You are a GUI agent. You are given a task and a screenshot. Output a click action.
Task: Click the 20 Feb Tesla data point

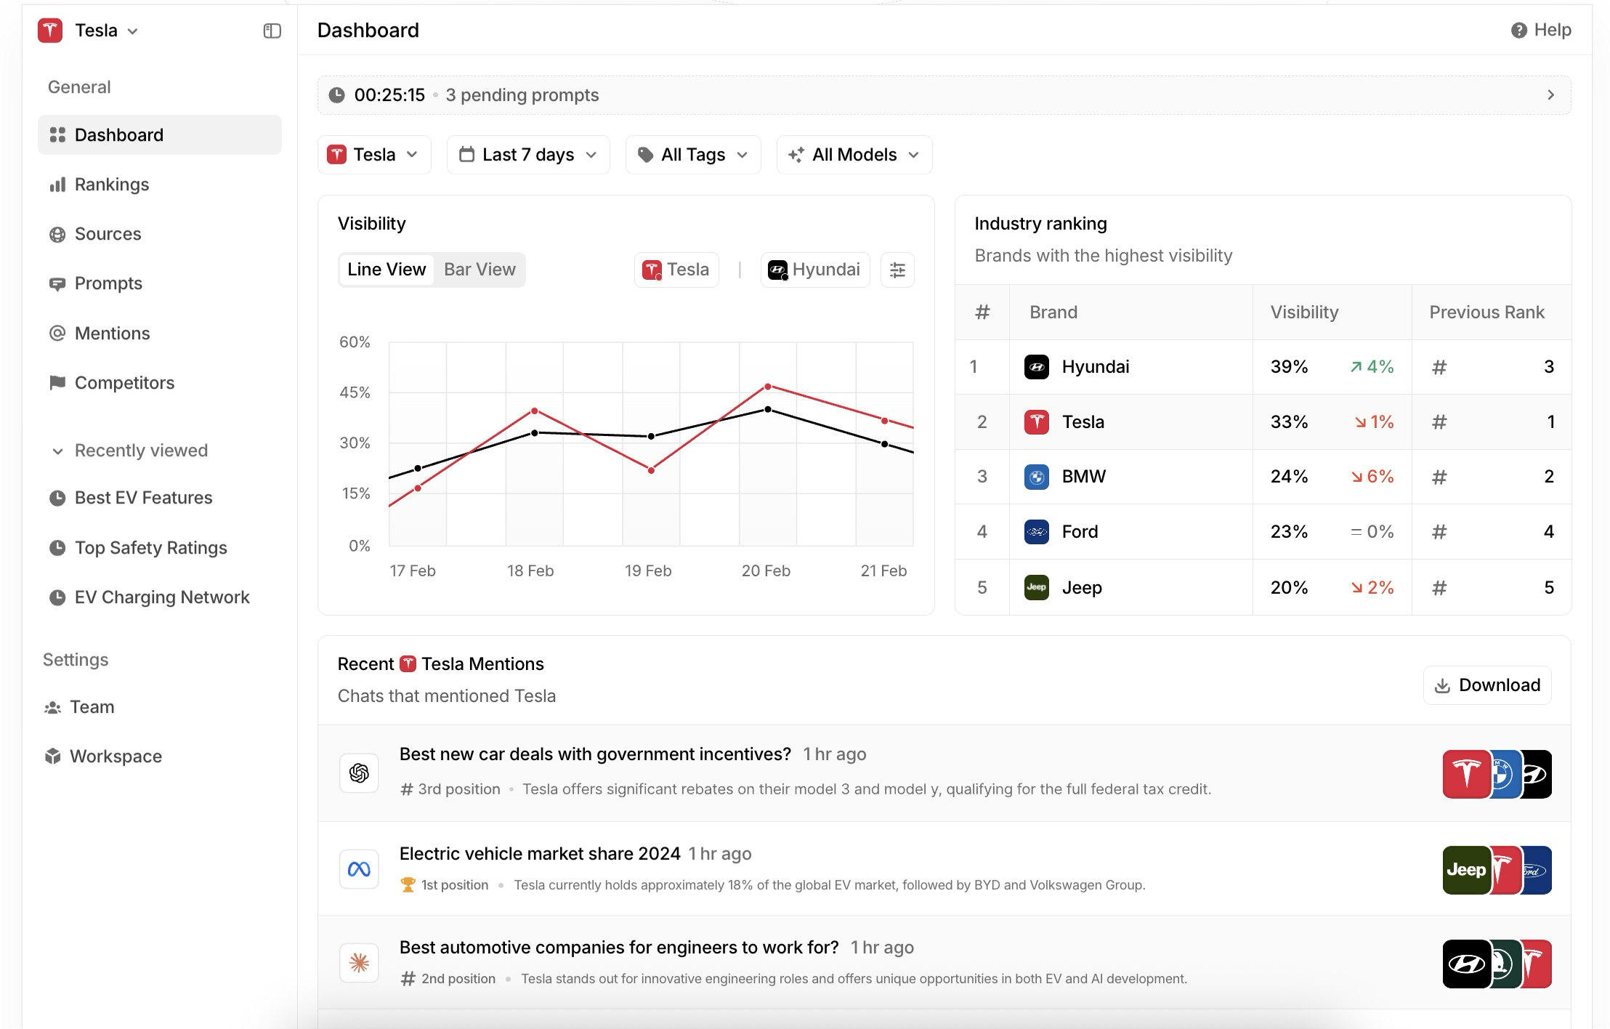point(768,387)
